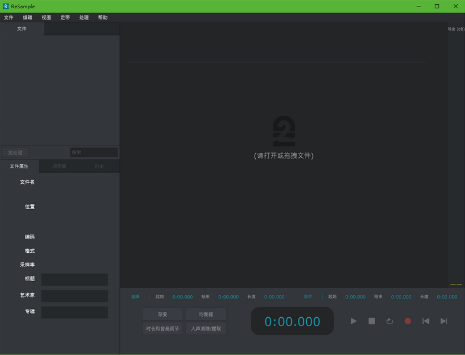
Task: Click the 专辑 input field
Action: coord(74,312)
